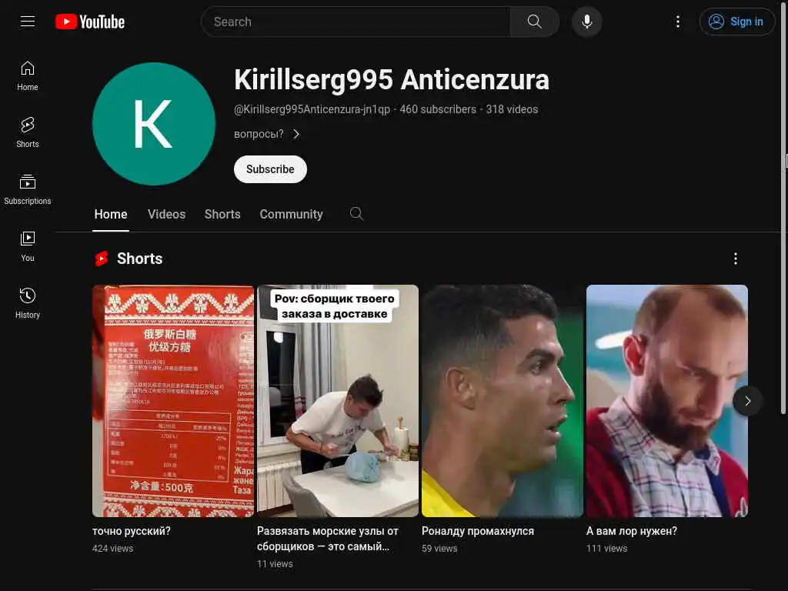Search within channel using magnifier icon

click(356, 214)
